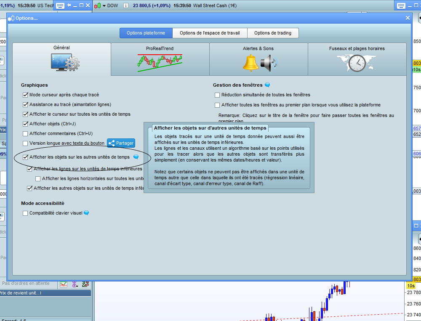Click help bubble beside Compatibilité clavier visuel
Image resolution: width=421 pixels, height=321 pixels.
pos(86,212)
